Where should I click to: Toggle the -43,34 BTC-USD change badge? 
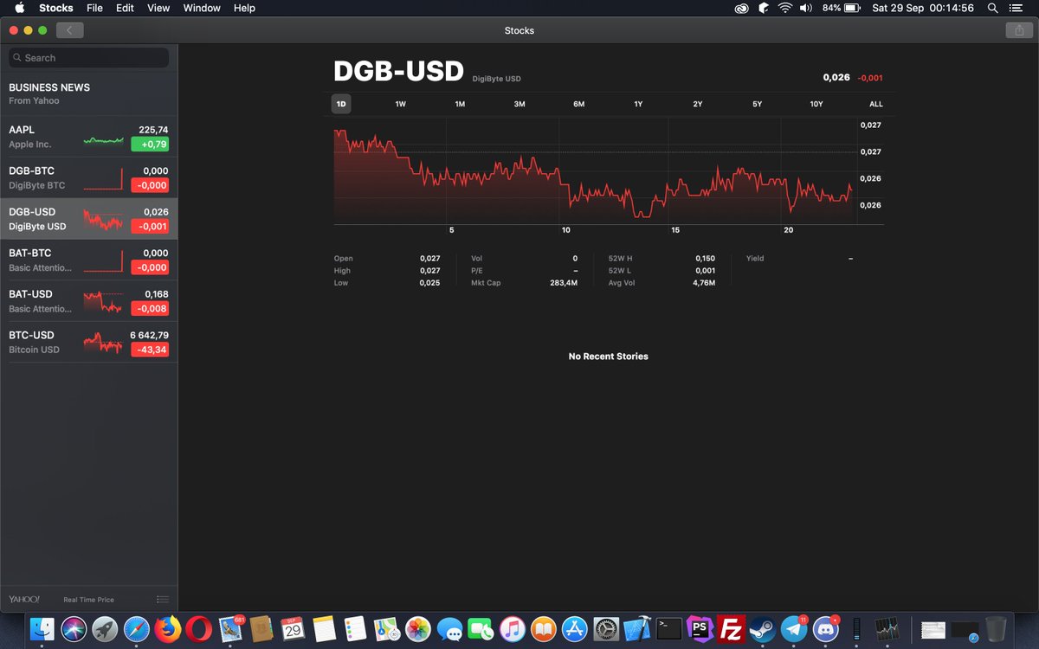coord(150,350)
